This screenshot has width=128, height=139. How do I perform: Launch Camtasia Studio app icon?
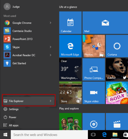pos(7,31)
